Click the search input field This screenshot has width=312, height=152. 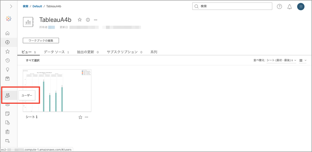pos(232,6)
